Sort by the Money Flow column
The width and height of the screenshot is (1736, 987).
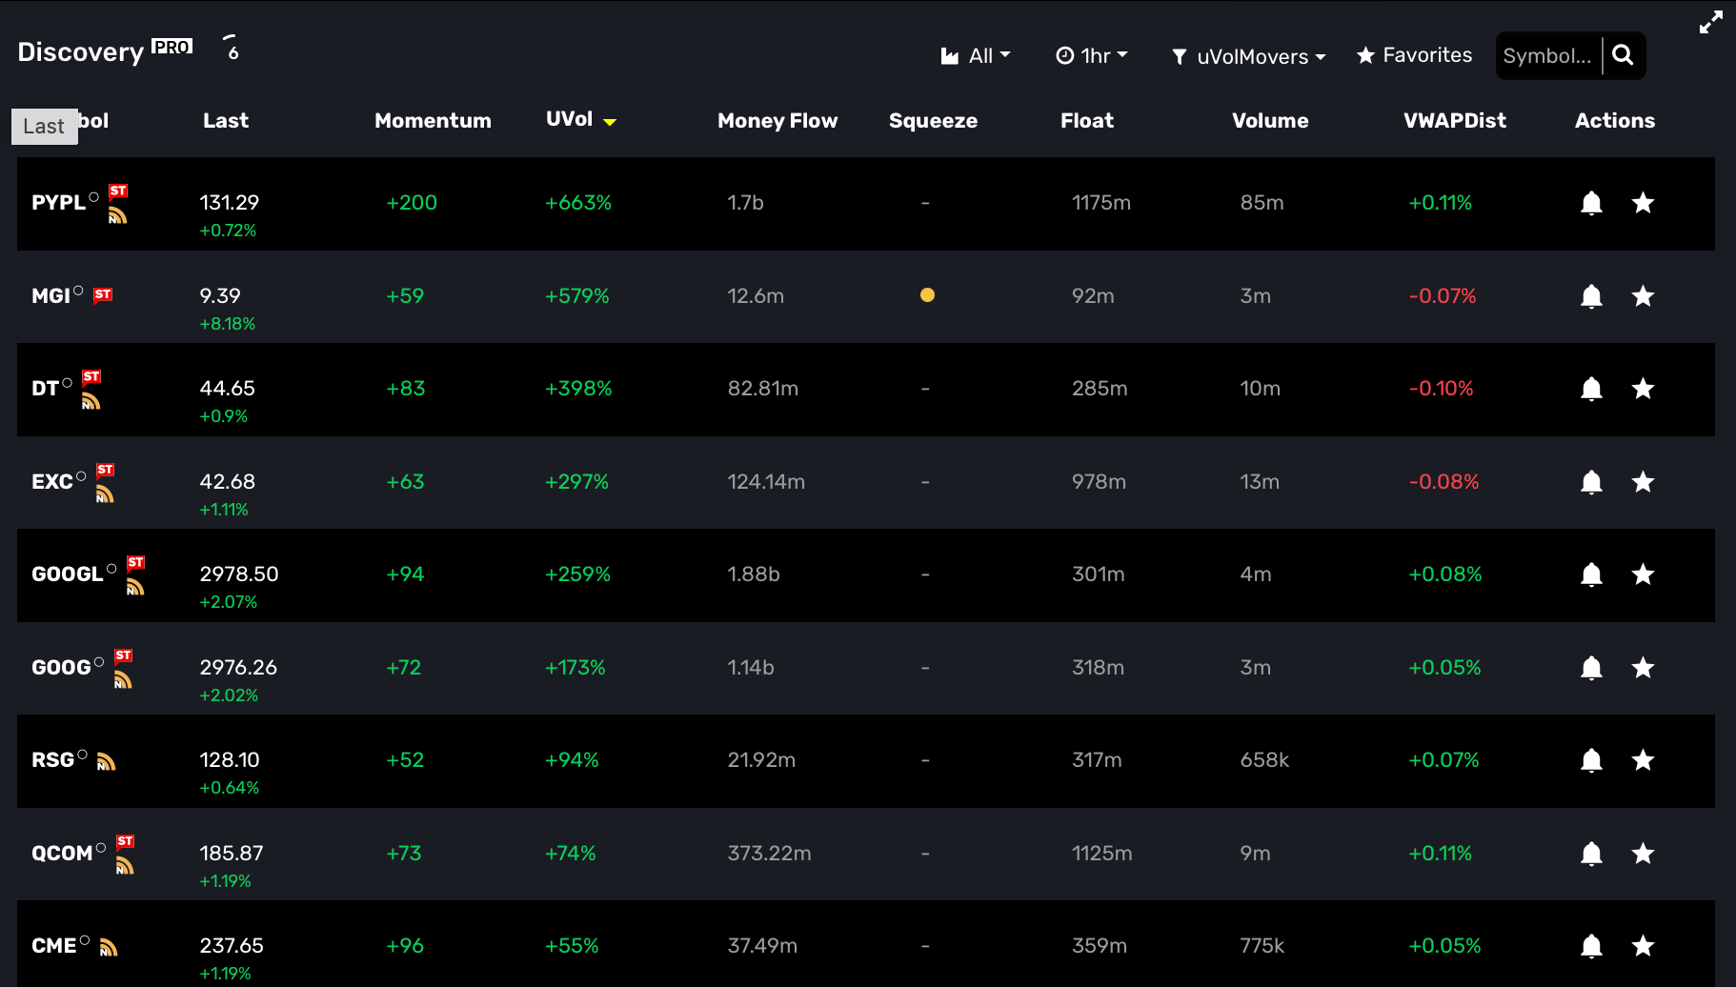click(x=777, y=120)
